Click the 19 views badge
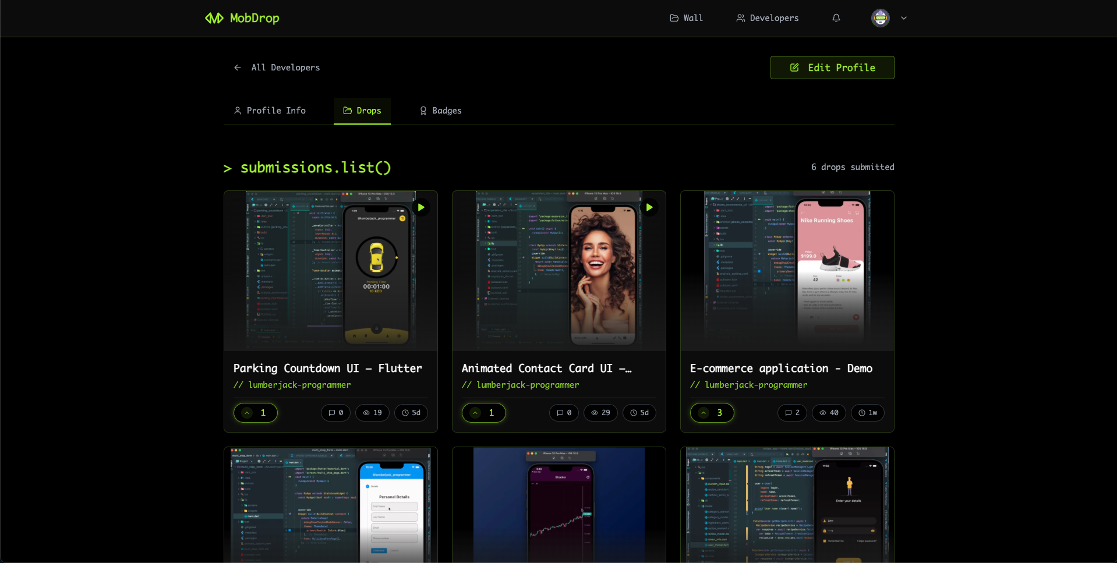This screenshot has height=563, width=1117. tap(373, 413)
